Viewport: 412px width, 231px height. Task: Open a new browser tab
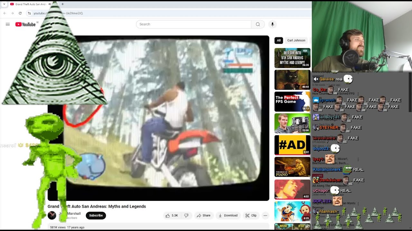point(62,4)
